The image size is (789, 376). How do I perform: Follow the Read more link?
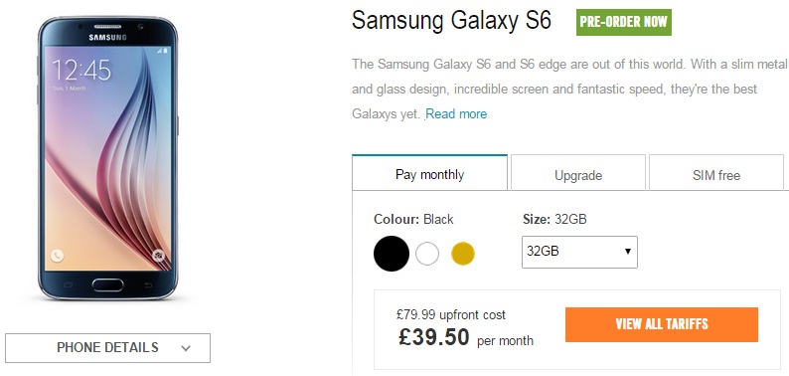(456, 114)
